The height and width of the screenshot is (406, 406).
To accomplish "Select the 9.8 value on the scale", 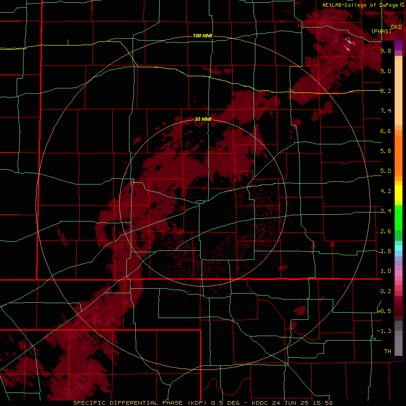I will pos(386,51).
